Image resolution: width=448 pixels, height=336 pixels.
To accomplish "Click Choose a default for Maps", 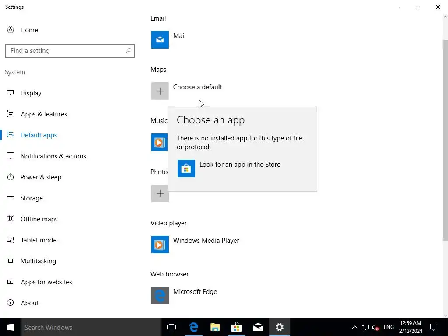I will coord(197,87).
